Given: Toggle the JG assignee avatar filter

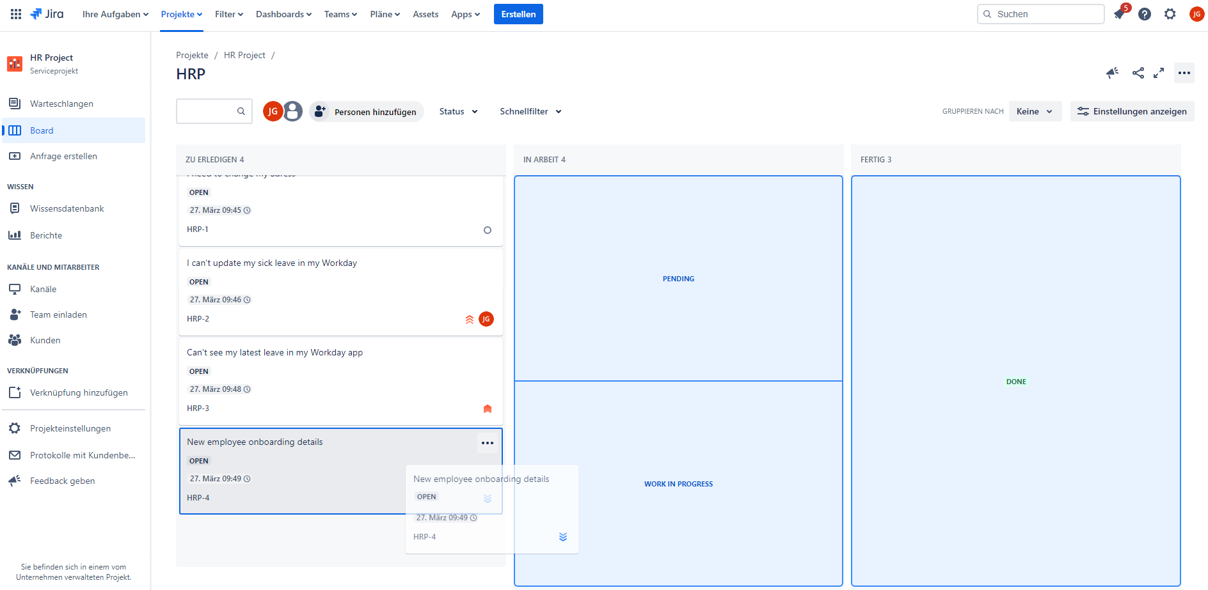Looking at the screenshot, I should click(x=273, y=111).
